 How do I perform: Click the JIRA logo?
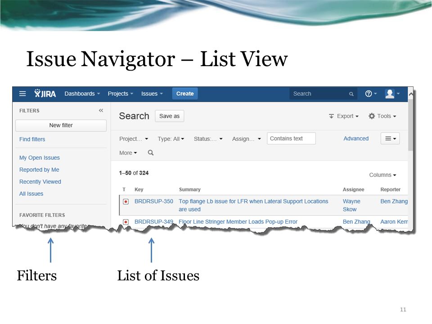(x=45, y=94)
